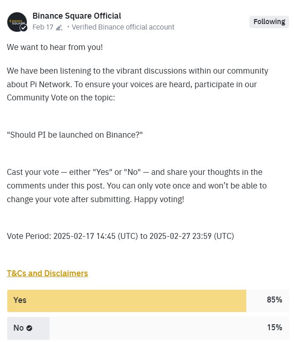Click the paragraph about Pi Network discussions

tap(138, 84)
